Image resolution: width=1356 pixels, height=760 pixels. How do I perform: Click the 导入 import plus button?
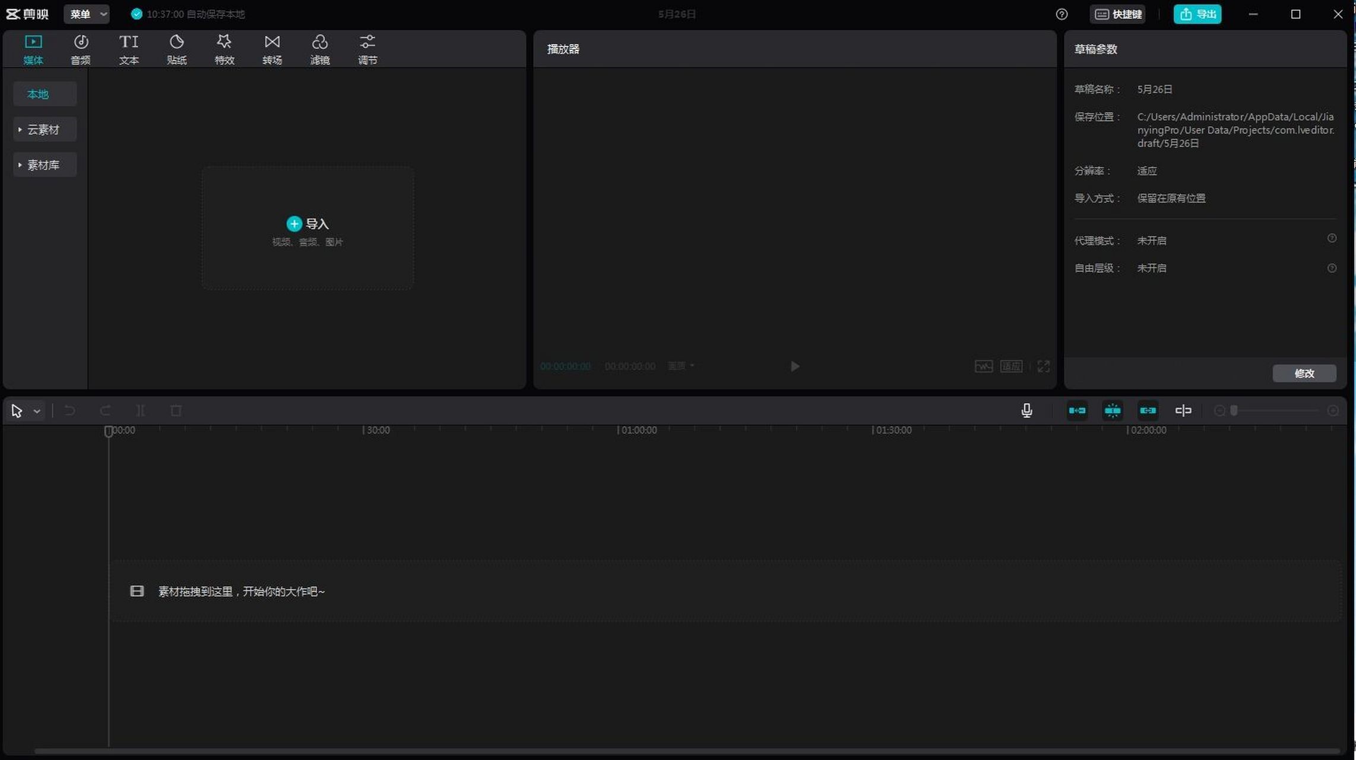pyautogui.click(x=294, y=224)
